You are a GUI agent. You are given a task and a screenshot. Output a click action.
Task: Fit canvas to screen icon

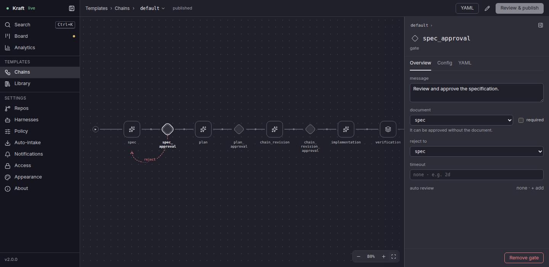pyautogui.click(x=394, y=257)
